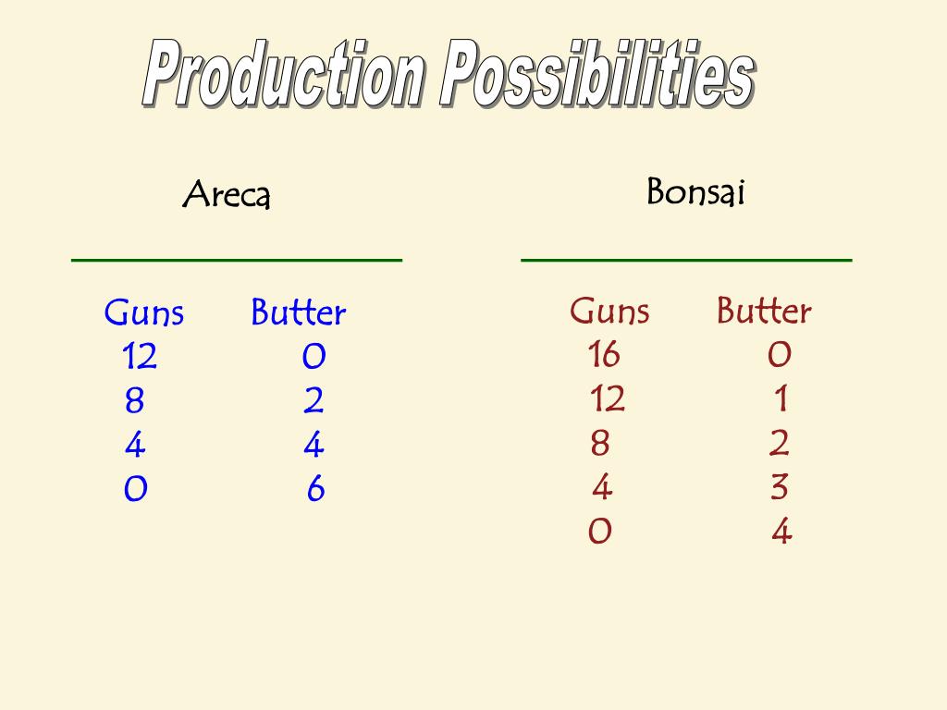Click Bonsai's butter value 3
Screen dimensions: 947x710
[779, 486]
